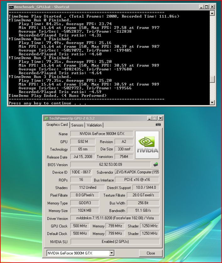Click the 'Play Time: 84.25s' console line
This screenshot has height=263, width=222.
[65, 24]
